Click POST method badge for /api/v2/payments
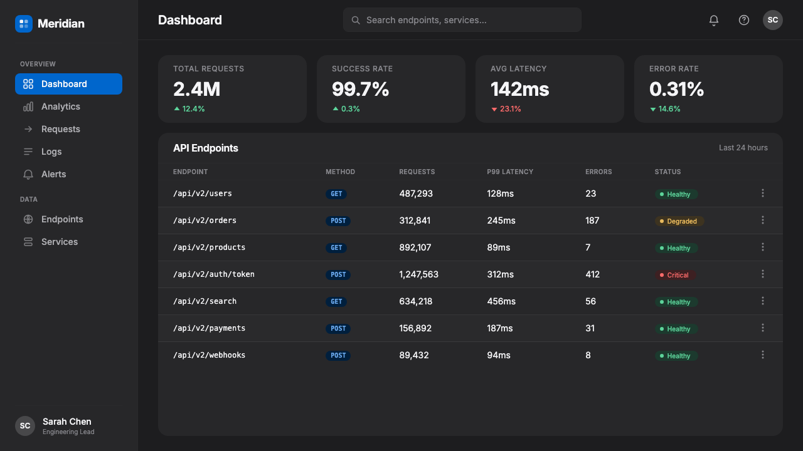The height and width of the screenshot is (451, 803). pos(338,328)
